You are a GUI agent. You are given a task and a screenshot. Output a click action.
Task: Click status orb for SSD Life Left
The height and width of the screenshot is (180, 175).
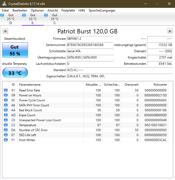point(6,135)
